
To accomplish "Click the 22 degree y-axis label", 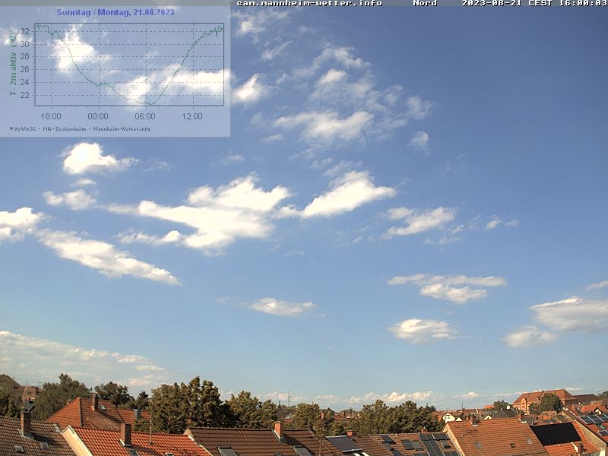I will [x=25, y=95].
